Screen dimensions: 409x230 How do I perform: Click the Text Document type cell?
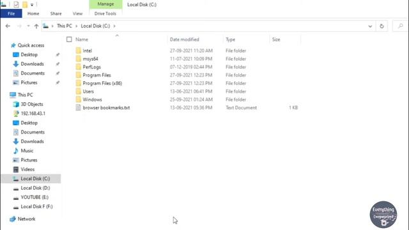(241, 108)
